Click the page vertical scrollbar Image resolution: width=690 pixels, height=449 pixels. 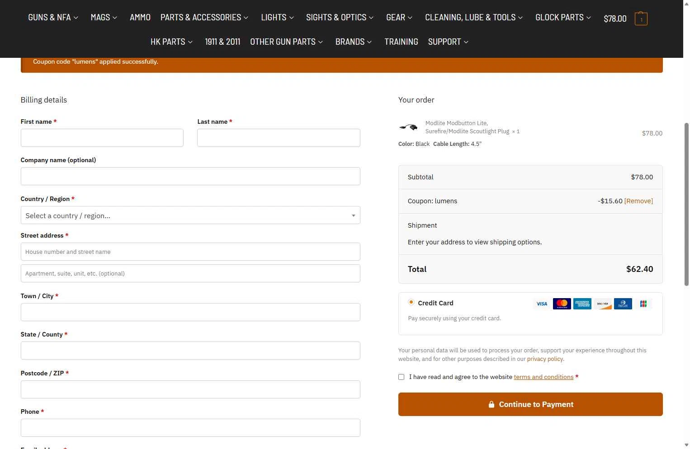(x=686, y=204)
